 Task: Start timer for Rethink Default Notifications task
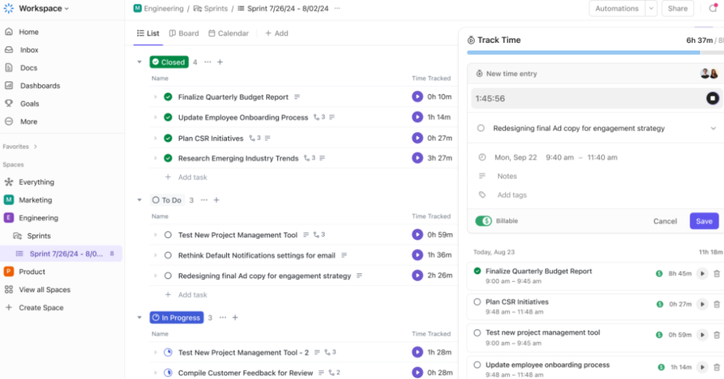[x=417, y=255]
